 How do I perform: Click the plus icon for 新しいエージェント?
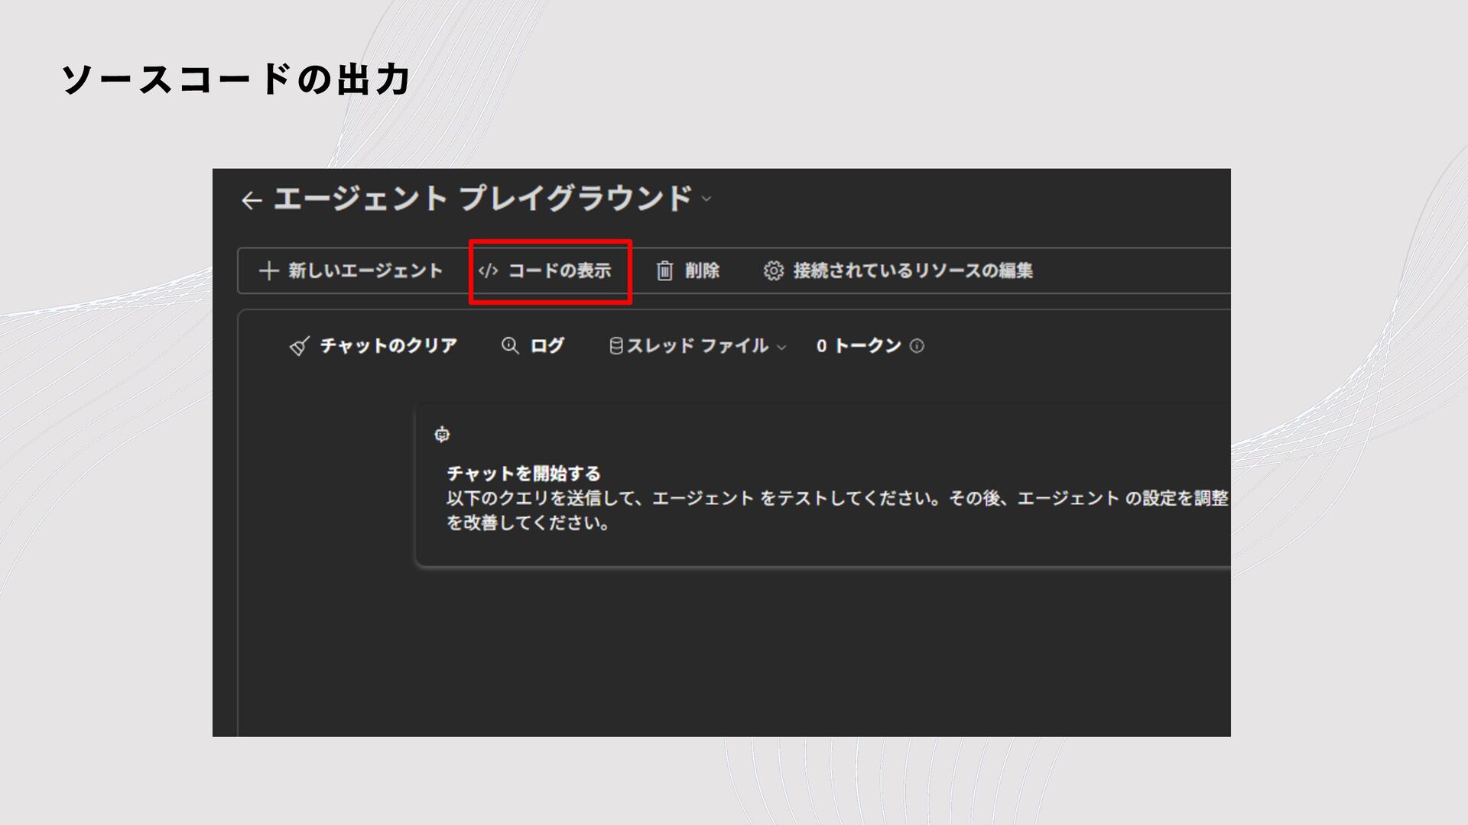point(268,271)
